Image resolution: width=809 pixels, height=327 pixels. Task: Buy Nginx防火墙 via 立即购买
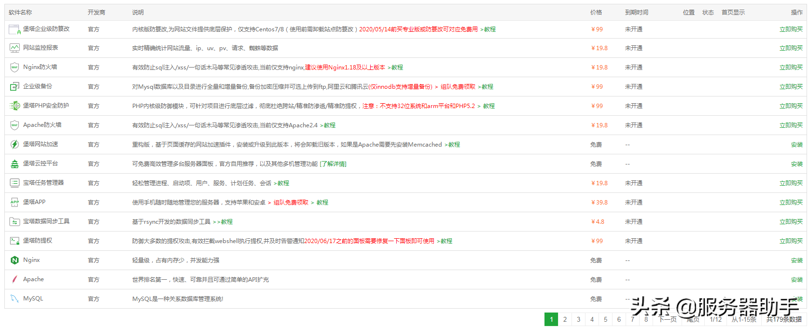point(791,68)
